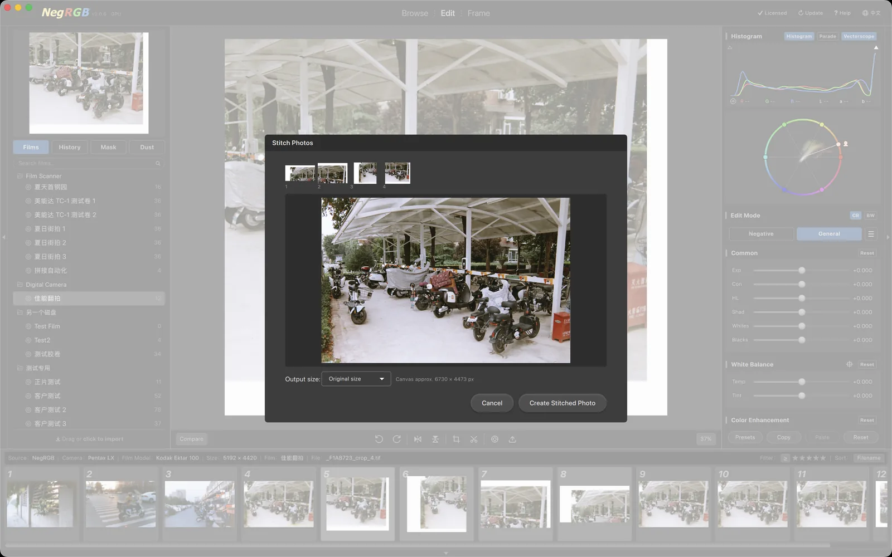Screen dimensions: 892x557
Task: Click the Presets button
Action: tap(745, 437)
